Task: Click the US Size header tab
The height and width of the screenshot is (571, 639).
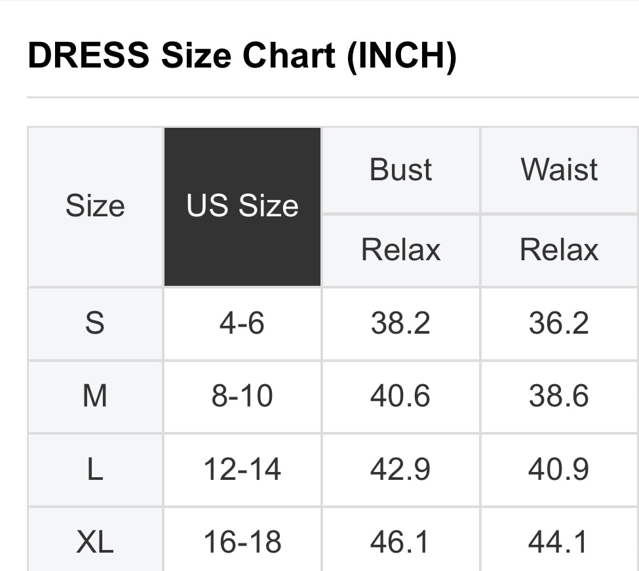Action: coord(242,207)
